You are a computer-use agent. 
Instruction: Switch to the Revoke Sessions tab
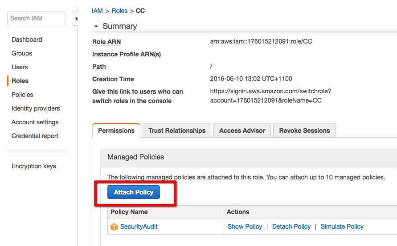tap(304, 131)
